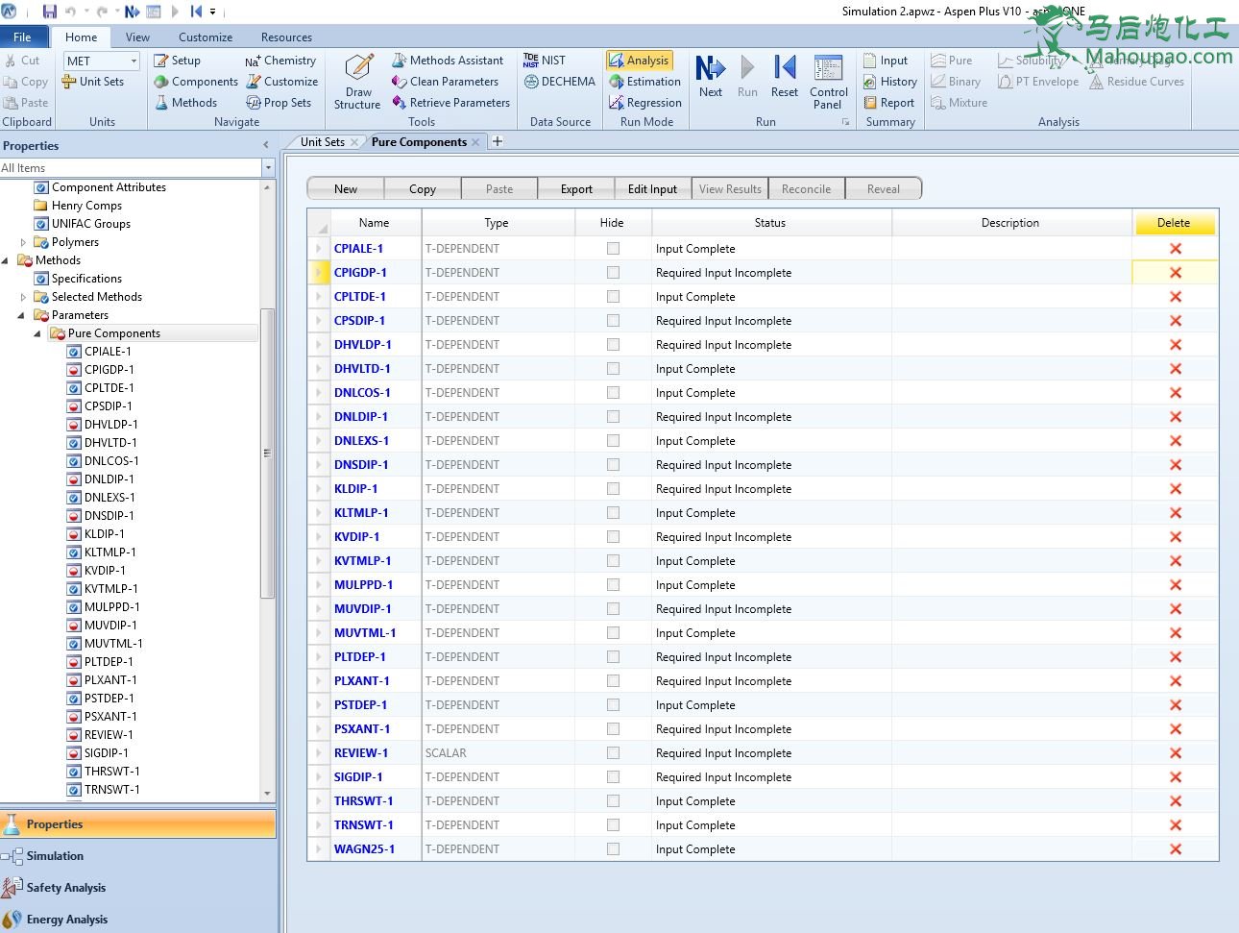Toggle Hide checkbox for KLDIP-1
The image size is (1239, 933).
(x=613, y=489)
